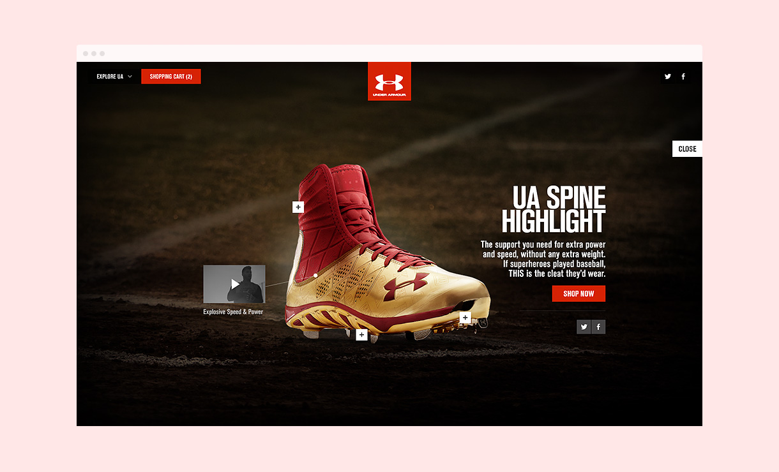Expand the plus hotspot near shoe toe

click(465, 318)
